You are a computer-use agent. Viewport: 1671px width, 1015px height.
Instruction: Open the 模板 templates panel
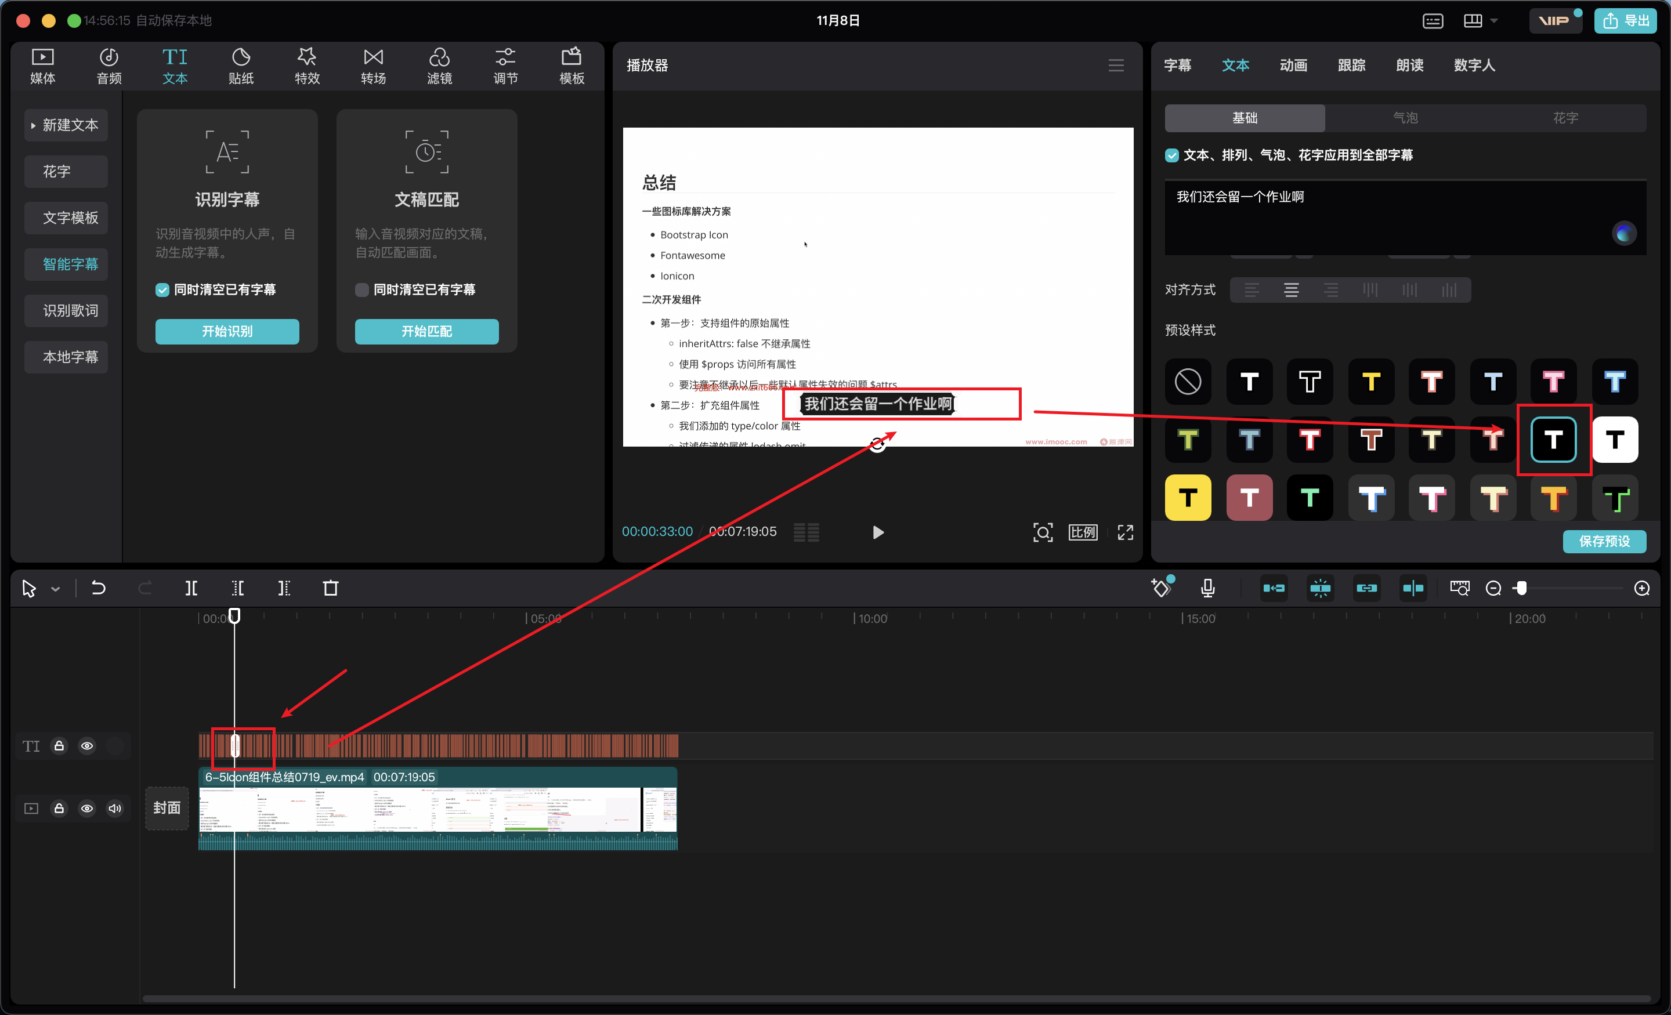coord(572,66)
